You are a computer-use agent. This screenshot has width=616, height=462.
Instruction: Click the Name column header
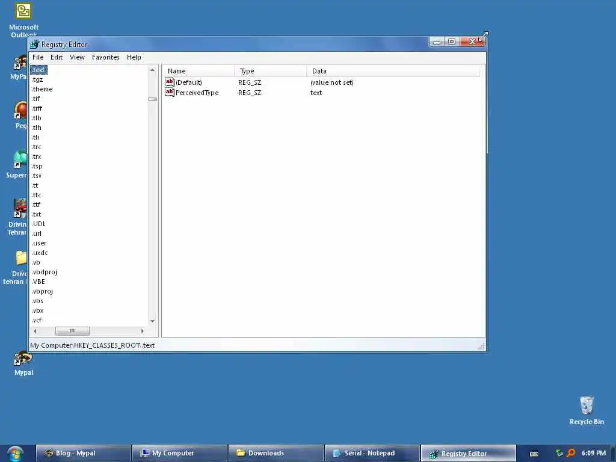[199, 71]
